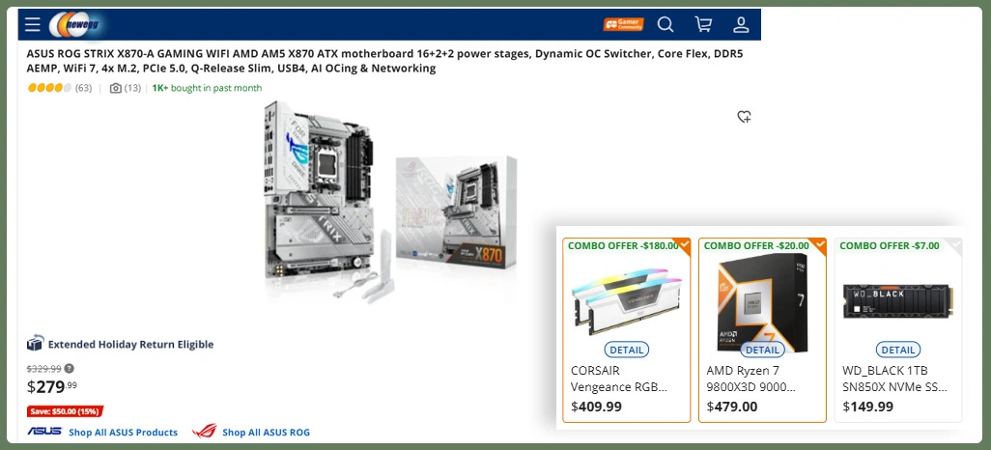
Task: Follow the Shop All ASUS ROG link
Action: [266, 433]
